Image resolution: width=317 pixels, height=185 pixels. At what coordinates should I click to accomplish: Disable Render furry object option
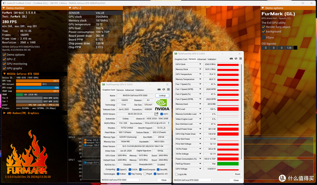point(263,27)
